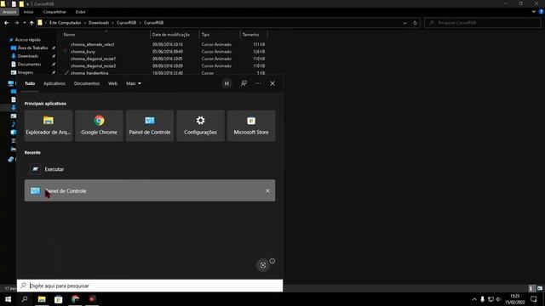The image size is (545, 306).
Task: Go back in File Explorer
Action: coord(7,23)
